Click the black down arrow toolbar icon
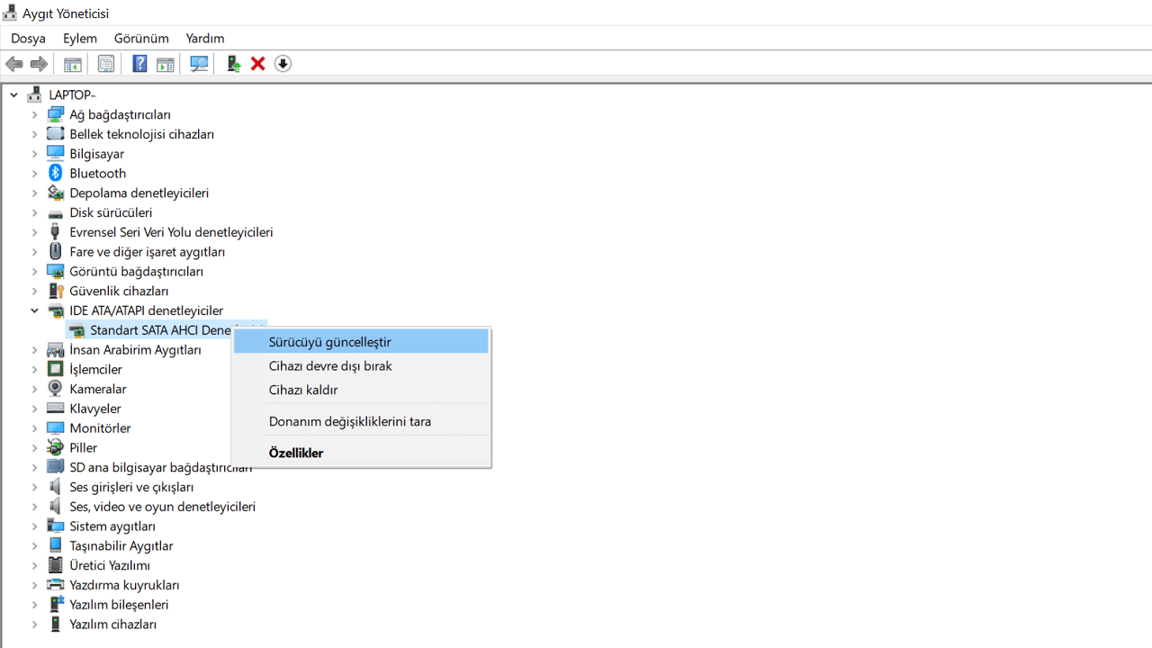Viewport: 1152px width, 648px height. pos(283,64)
